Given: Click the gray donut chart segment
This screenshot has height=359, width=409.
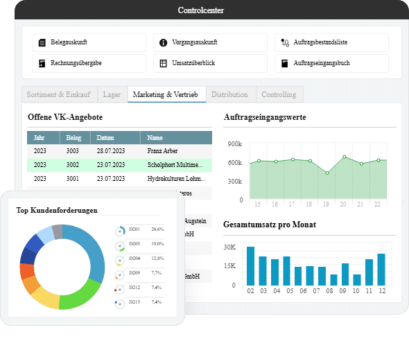Looking at the screenshot, I should pyautogui.click(x=58, y=231).
